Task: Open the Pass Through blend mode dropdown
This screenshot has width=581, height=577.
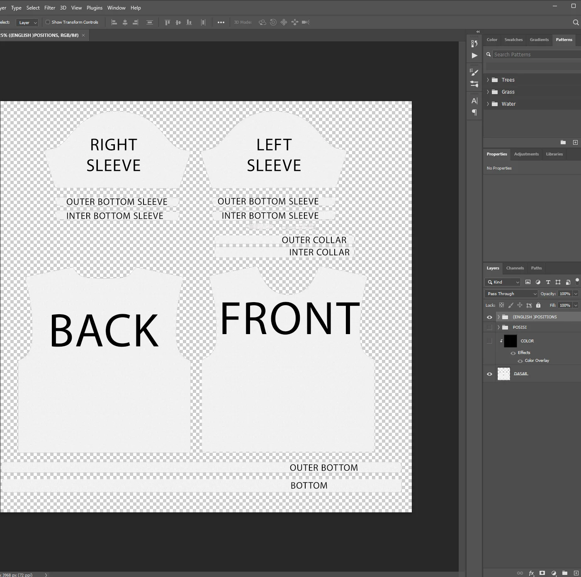Action: pos(511,294)
